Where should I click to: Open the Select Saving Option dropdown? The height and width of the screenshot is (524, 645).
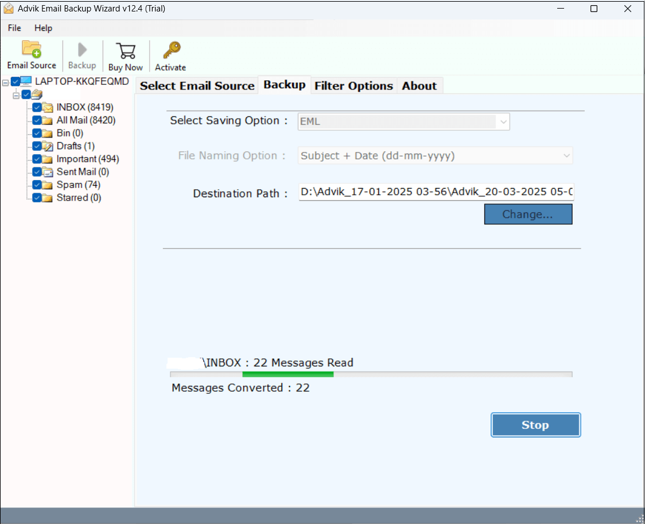click(x=403, y=122)
